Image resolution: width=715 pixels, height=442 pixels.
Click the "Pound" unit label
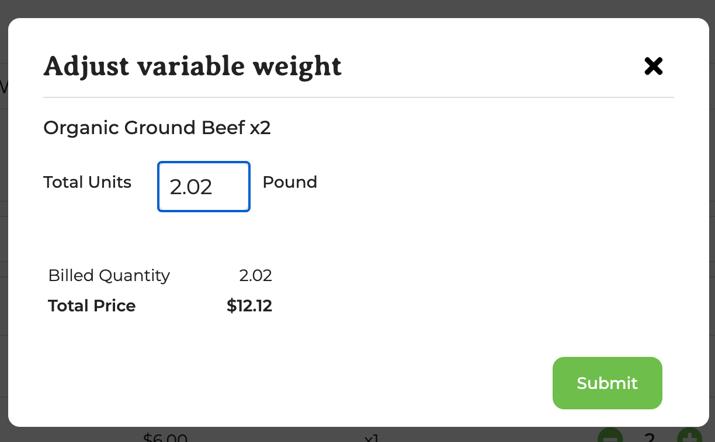290,183
